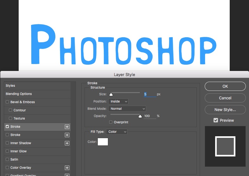Image resolution: width=249 pixels, height=176 pixels.
Task: Uncheck the active Stroke effect checkbox
Action: pyautogui.click(x=7, y=126)
